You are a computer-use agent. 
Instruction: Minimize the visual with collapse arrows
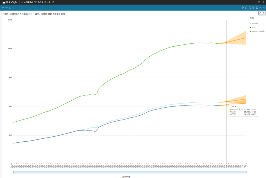click(260, 13)
